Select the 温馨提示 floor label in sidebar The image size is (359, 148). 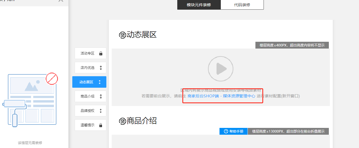coord(87,125)
